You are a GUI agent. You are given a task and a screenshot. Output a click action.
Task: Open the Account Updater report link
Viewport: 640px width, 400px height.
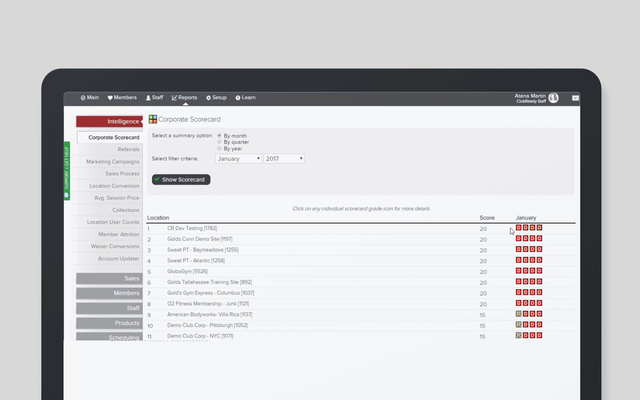tap(118, 259)
